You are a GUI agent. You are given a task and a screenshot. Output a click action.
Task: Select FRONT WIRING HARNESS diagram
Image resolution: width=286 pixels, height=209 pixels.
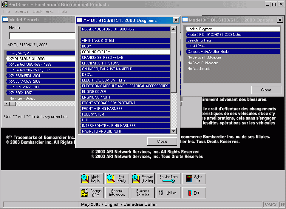[125, 108]
